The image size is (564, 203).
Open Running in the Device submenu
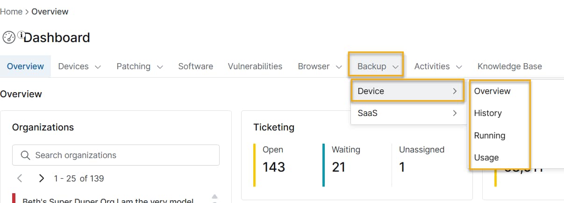click(x=489, y=136)
